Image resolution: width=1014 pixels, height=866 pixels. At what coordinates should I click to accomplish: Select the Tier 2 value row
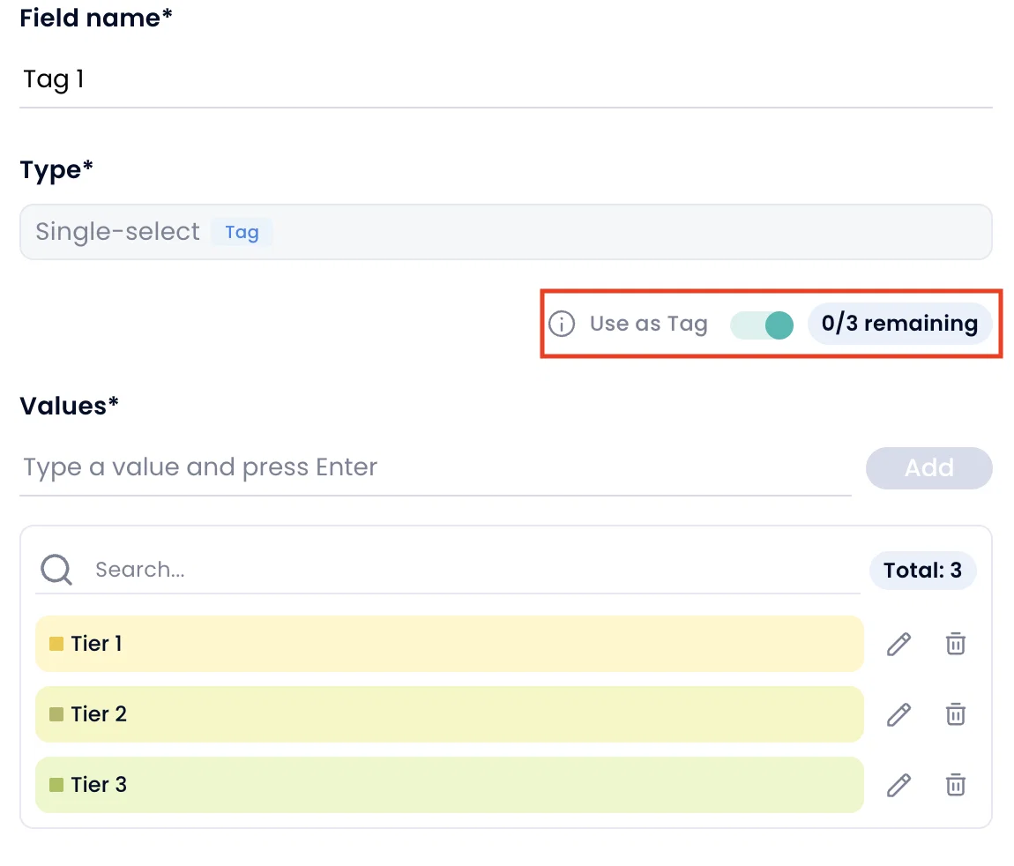point(449,714)
